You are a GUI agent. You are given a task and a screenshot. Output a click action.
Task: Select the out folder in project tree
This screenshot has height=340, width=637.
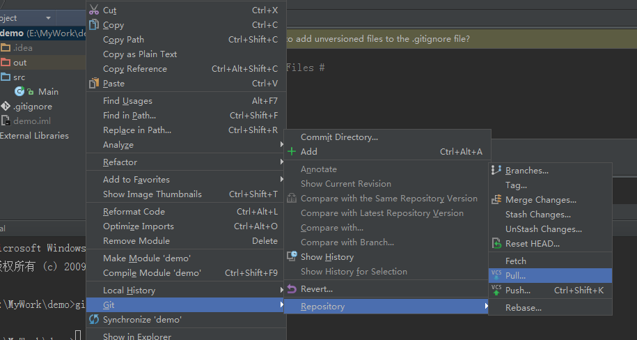tap(19, 63)
